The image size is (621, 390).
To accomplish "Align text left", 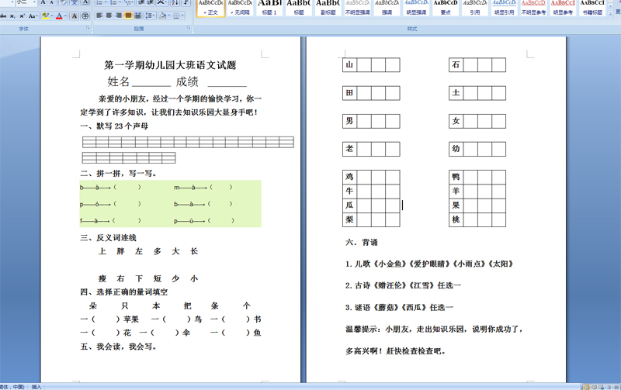I will pos(99,16).
